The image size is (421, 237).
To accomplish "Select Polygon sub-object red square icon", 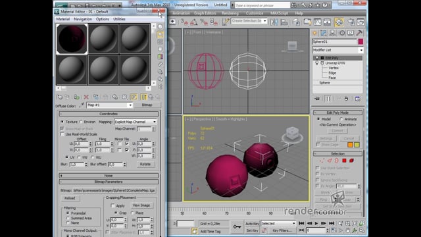I will [x=344, y=161].
